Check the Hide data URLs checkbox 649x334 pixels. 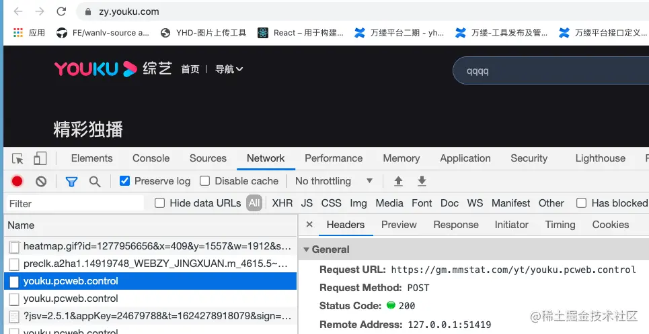[160, 203]
